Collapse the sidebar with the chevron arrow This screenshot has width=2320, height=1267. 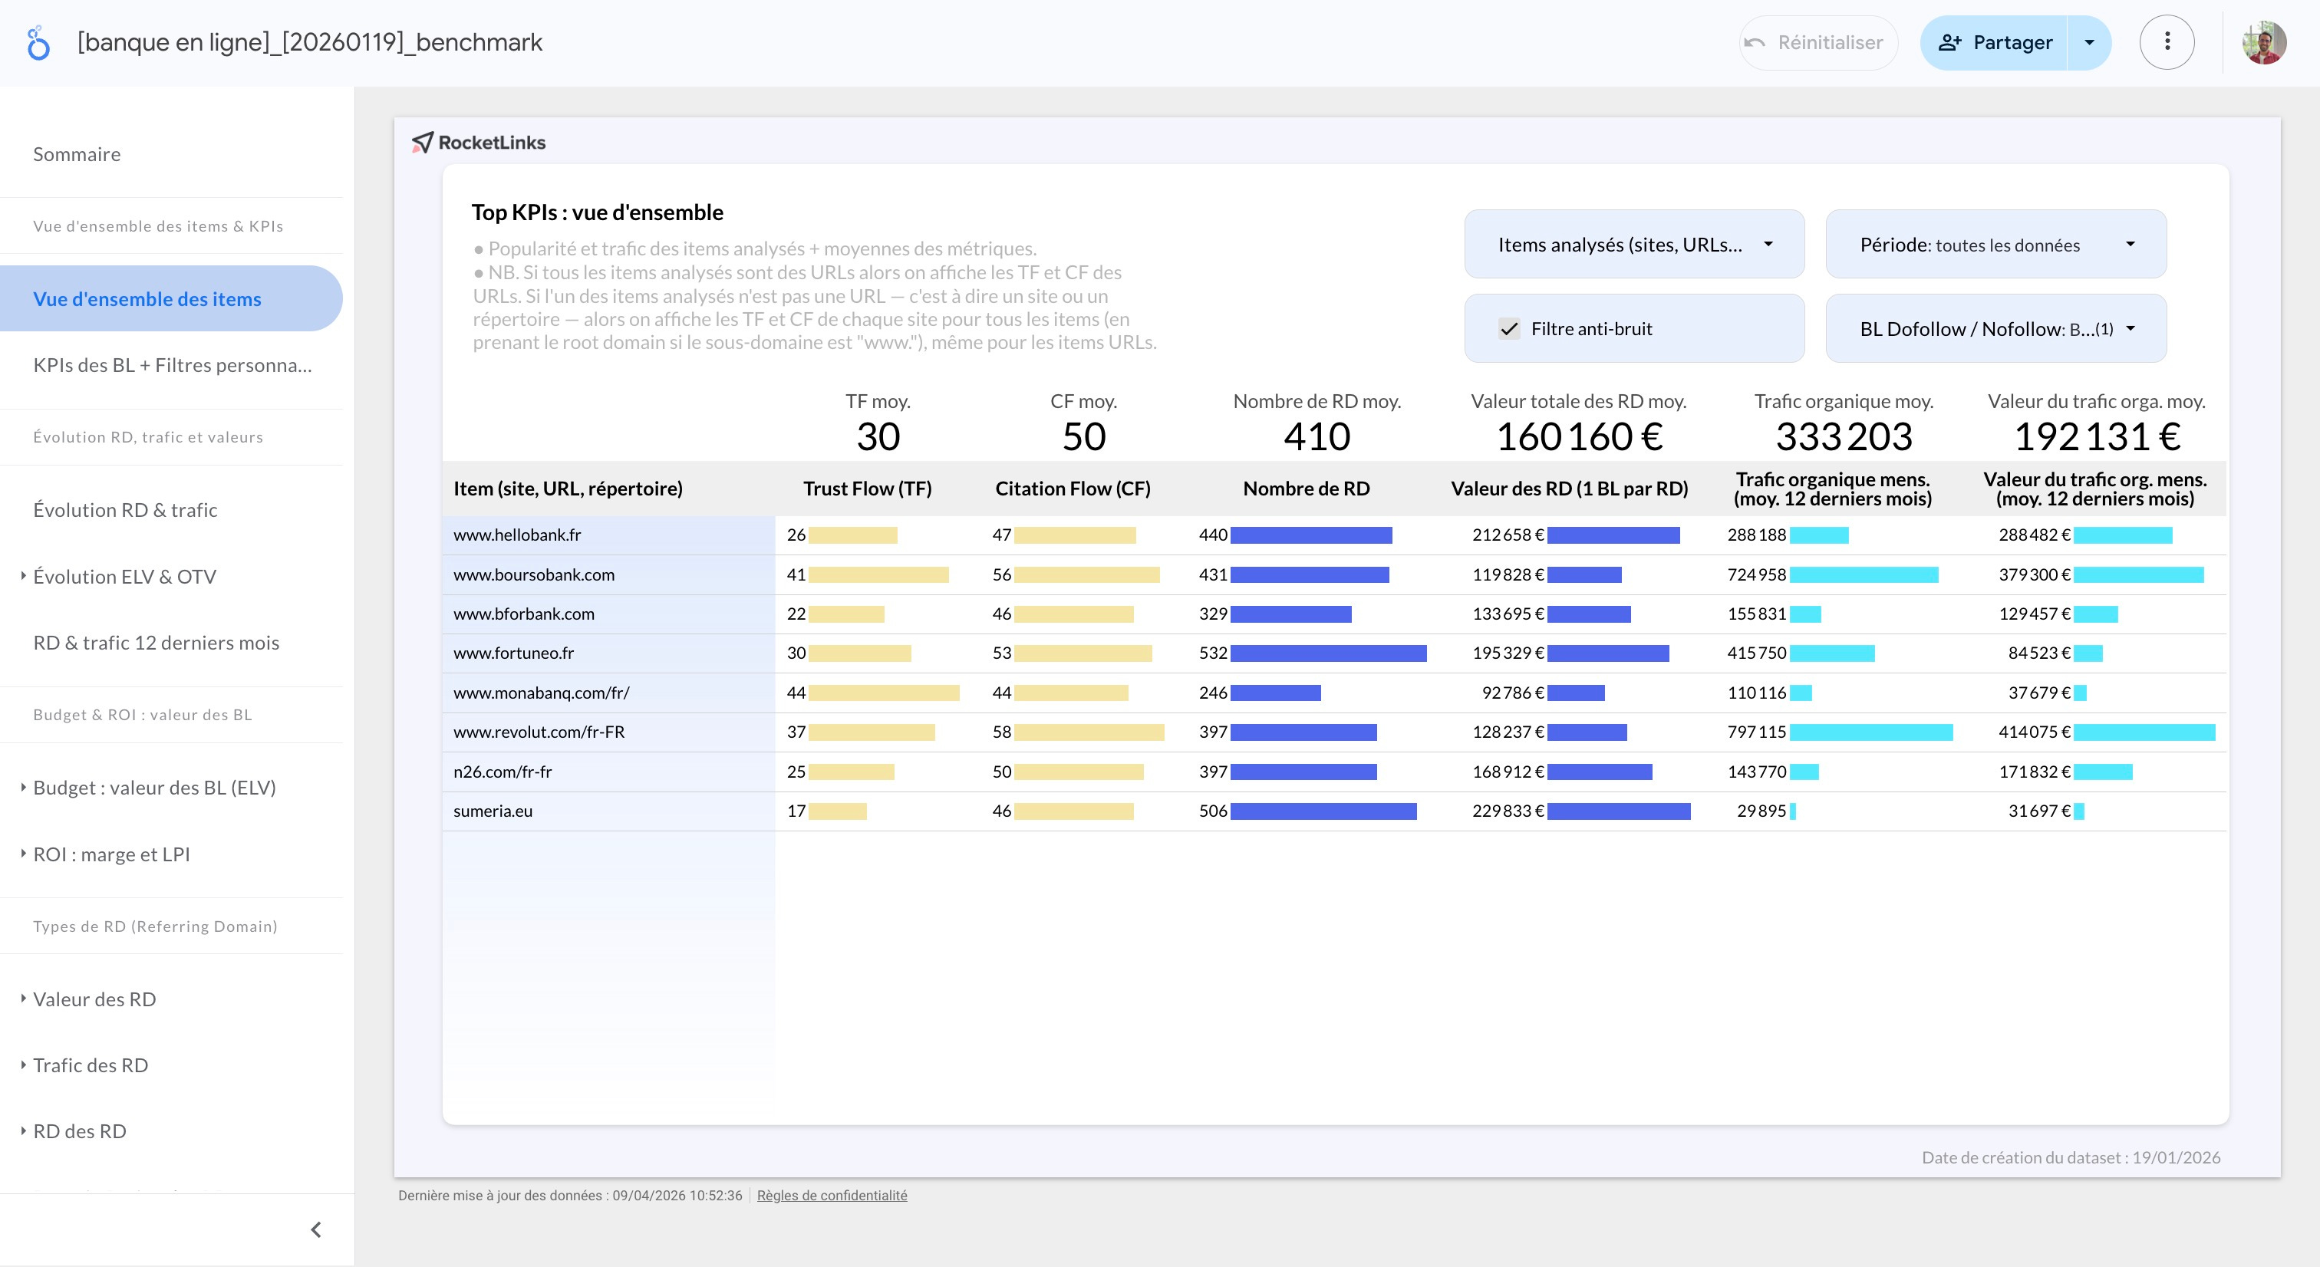(x=316, y=1230)
